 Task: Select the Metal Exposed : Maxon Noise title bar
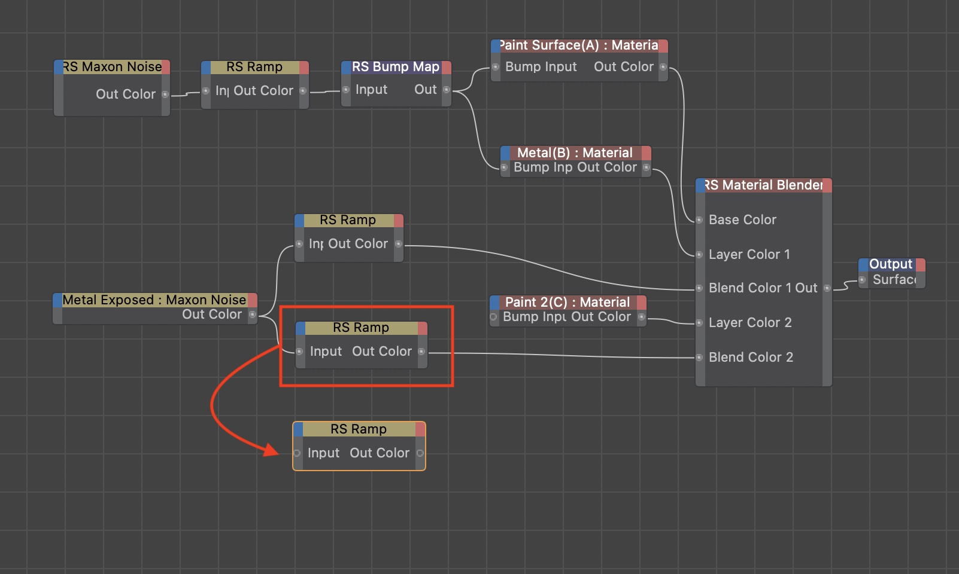tap(154, 300)
